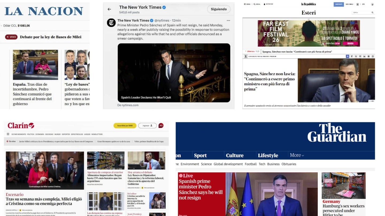This screenshot has width=385, height=216.
Task: Click La Nacion parliament photo of Sánchez
Action: [x=35, y=65]
